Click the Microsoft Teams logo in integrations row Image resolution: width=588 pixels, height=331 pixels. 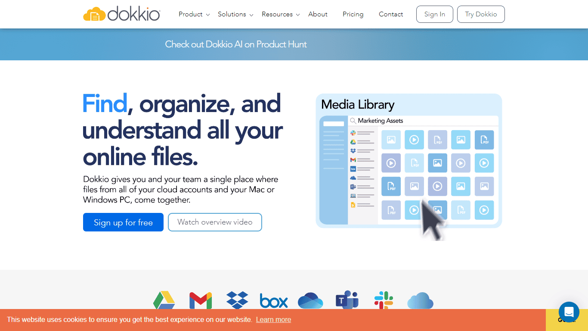click(x=347, y=300)
